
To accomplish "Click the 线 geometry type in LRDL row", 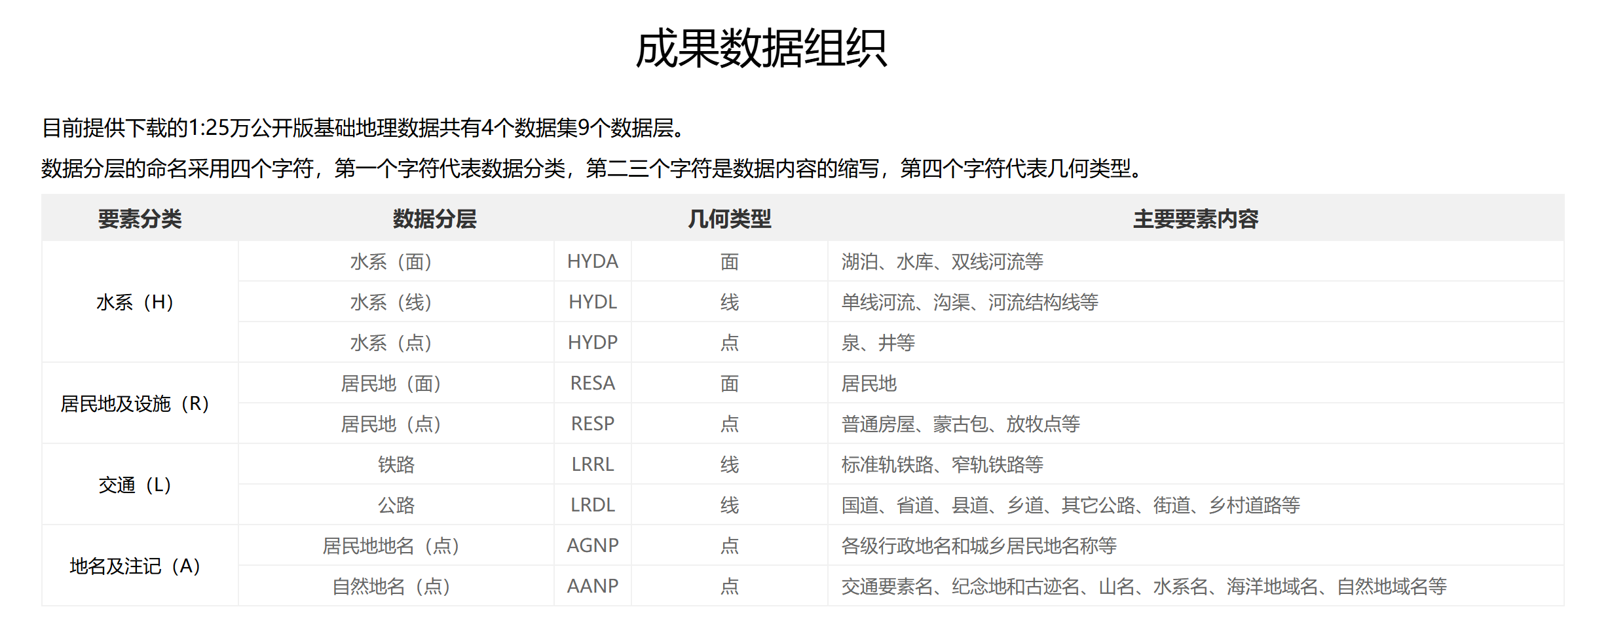I will 730,505.
